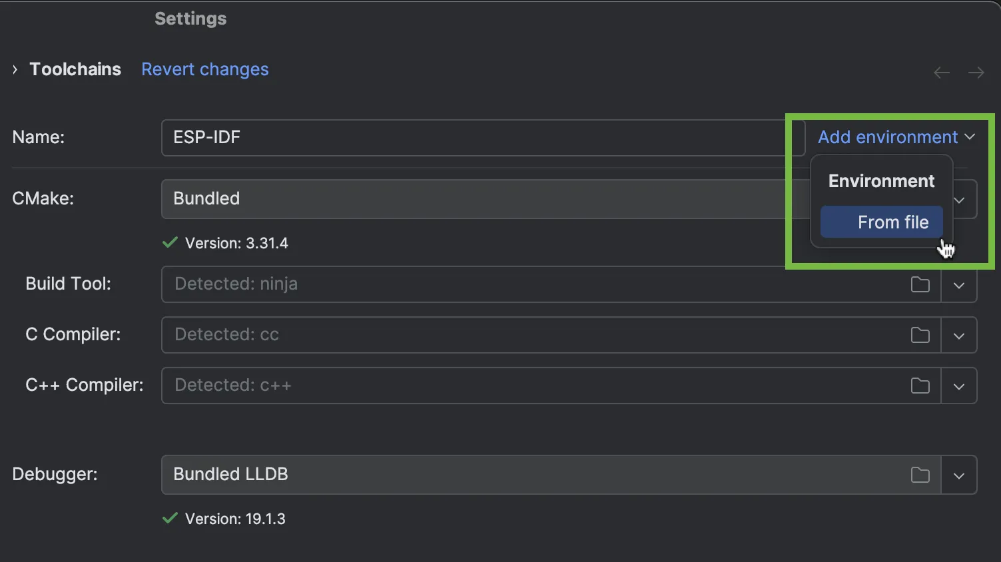Browse folder for C Compiler
Screen dimensions: 1001x562
click(x=920, y=335)
